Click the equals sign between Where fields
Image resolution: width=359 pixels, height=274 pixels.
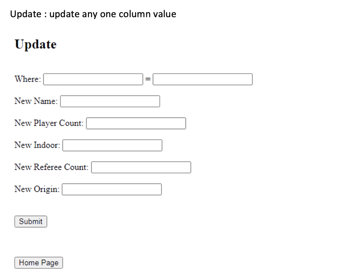click(148, 78)
